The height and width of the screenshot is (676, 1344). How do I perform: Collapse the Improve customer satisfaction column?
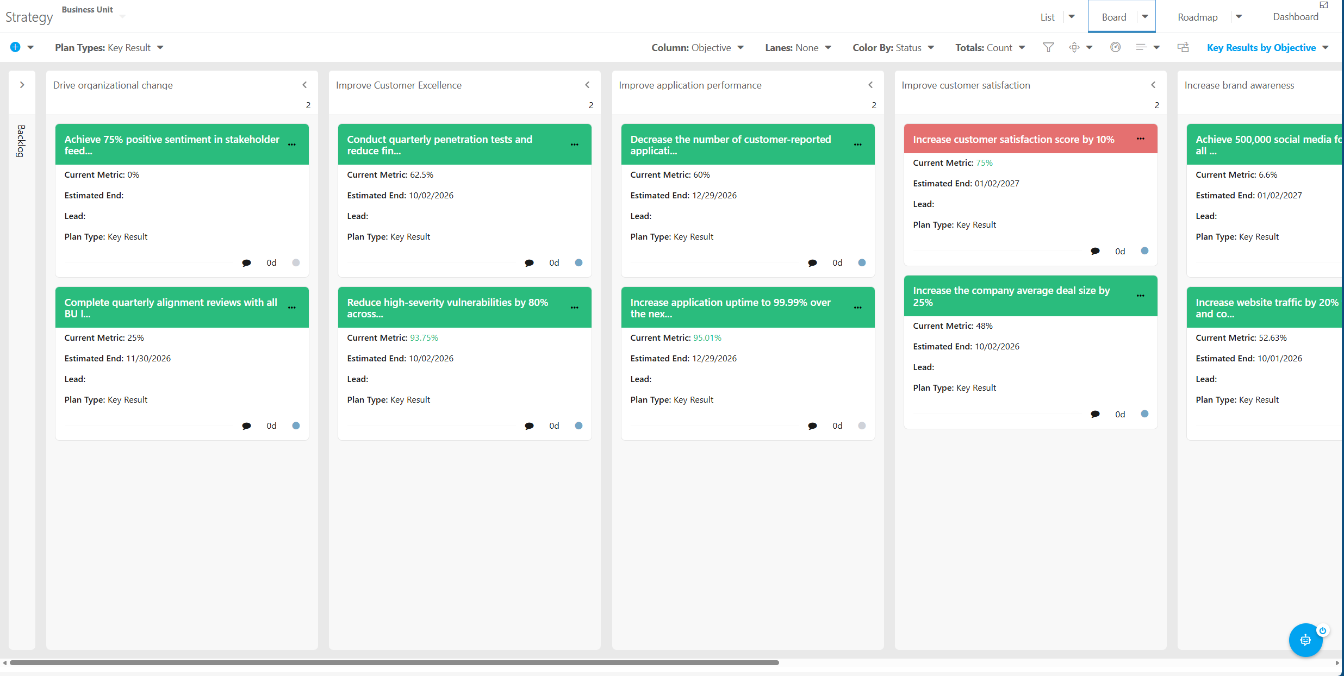click(x=1153, y=85)
